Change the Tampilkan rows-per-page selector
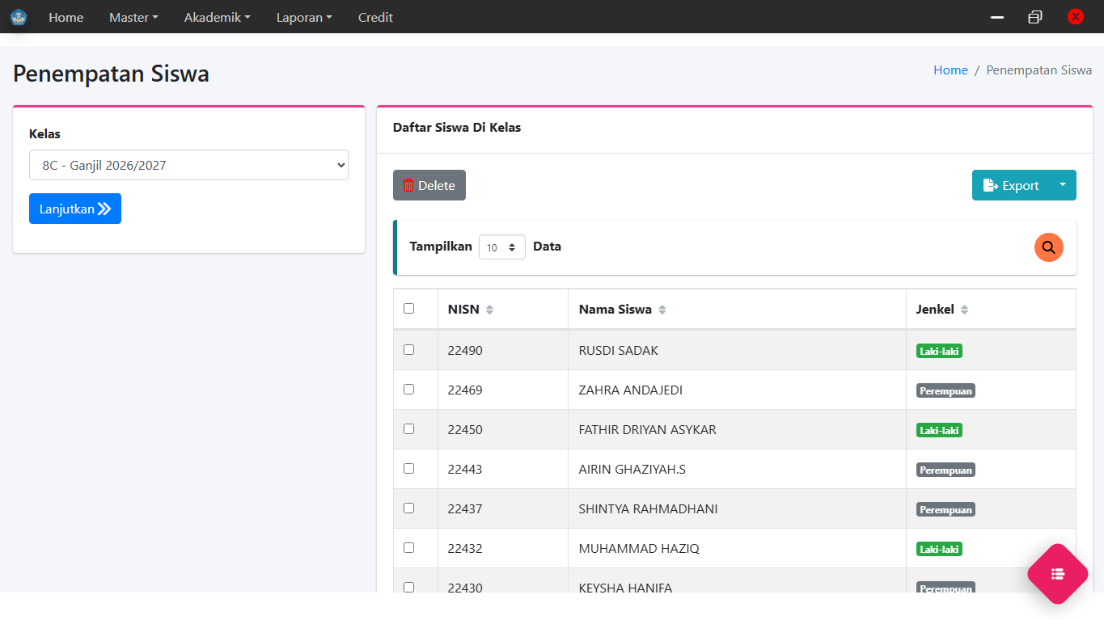 pyautogui.click(x=501, y=247)
